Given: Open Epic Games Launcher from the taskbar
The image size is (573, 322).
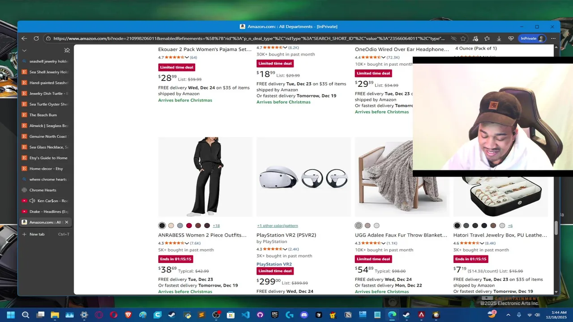Looking at the screenshot, I should [275, 315].
